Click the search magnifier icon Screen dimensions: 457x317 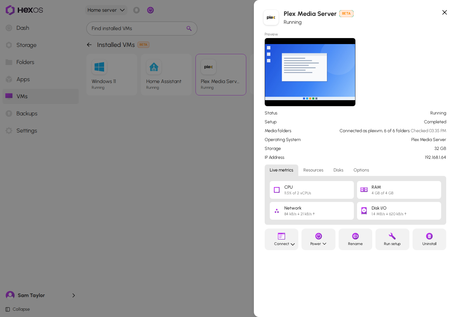[x=189, y=29]
